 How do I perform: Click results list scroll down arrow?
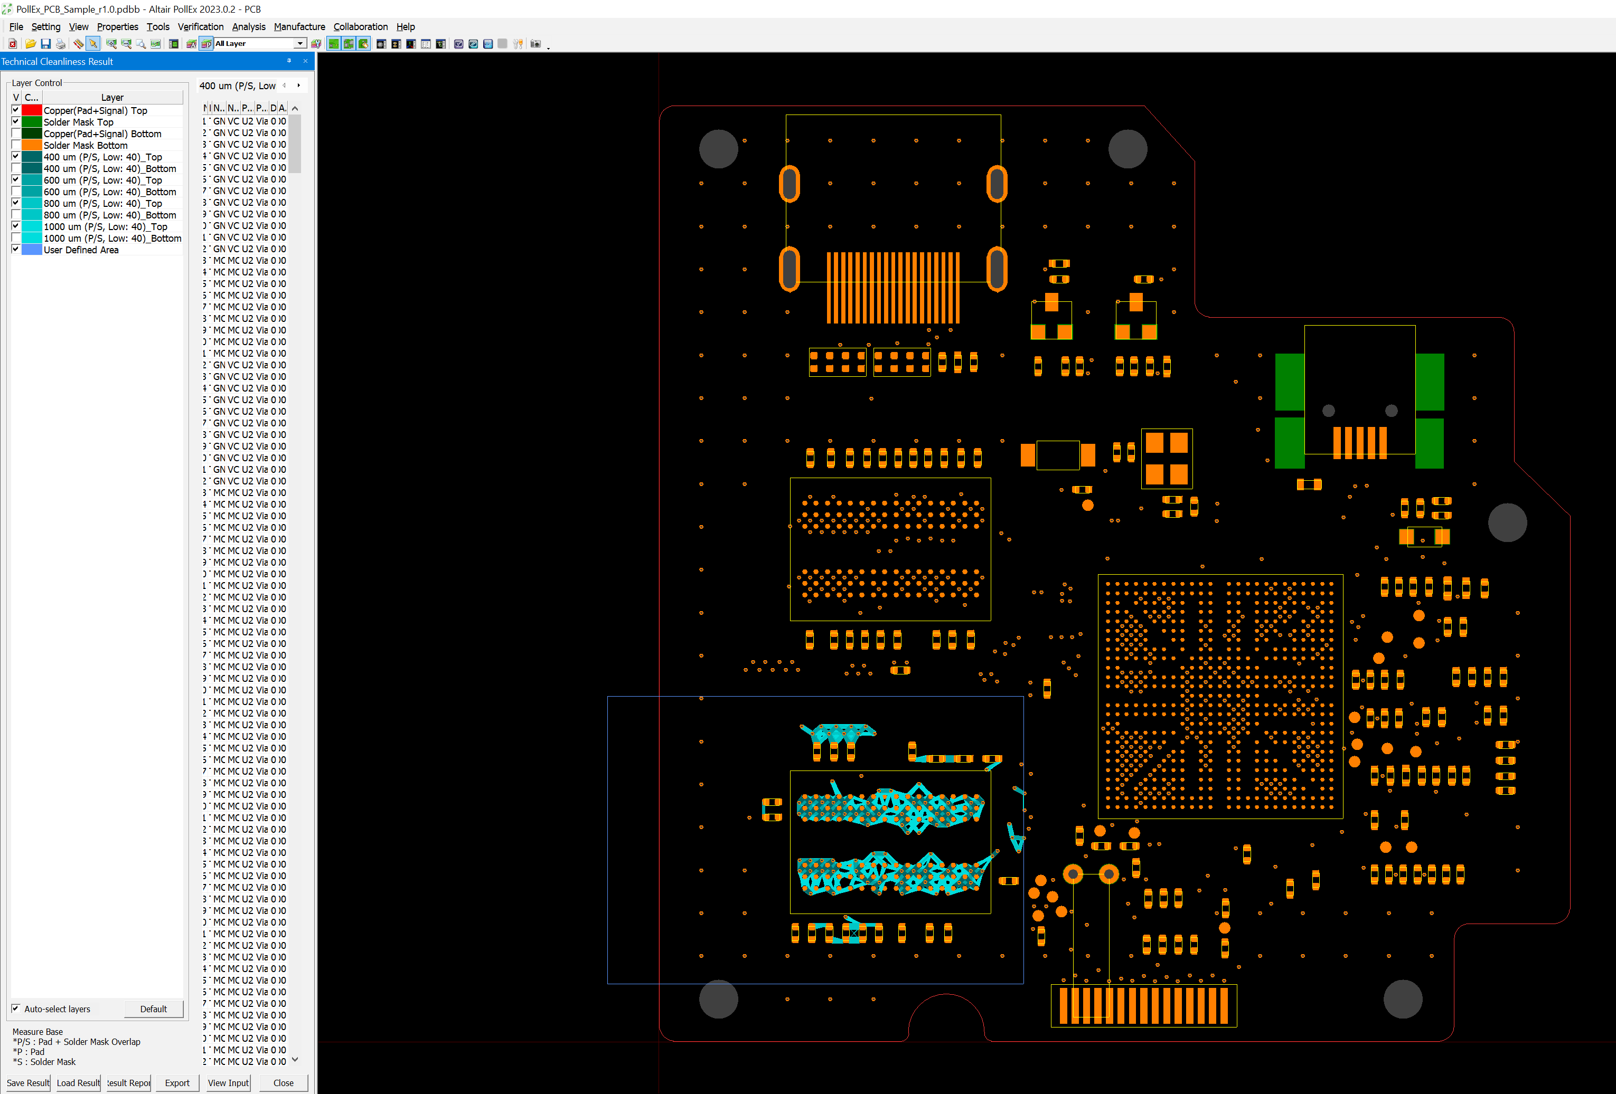(295, 1060)
